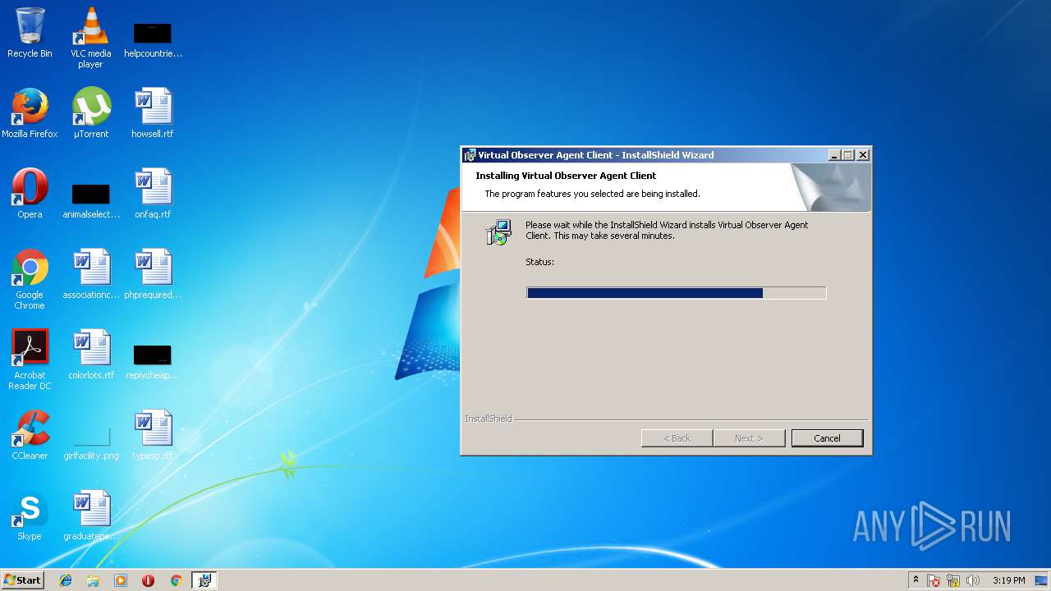Show hidden tray icons arrow
The image size is (1051, 591).
916,580
